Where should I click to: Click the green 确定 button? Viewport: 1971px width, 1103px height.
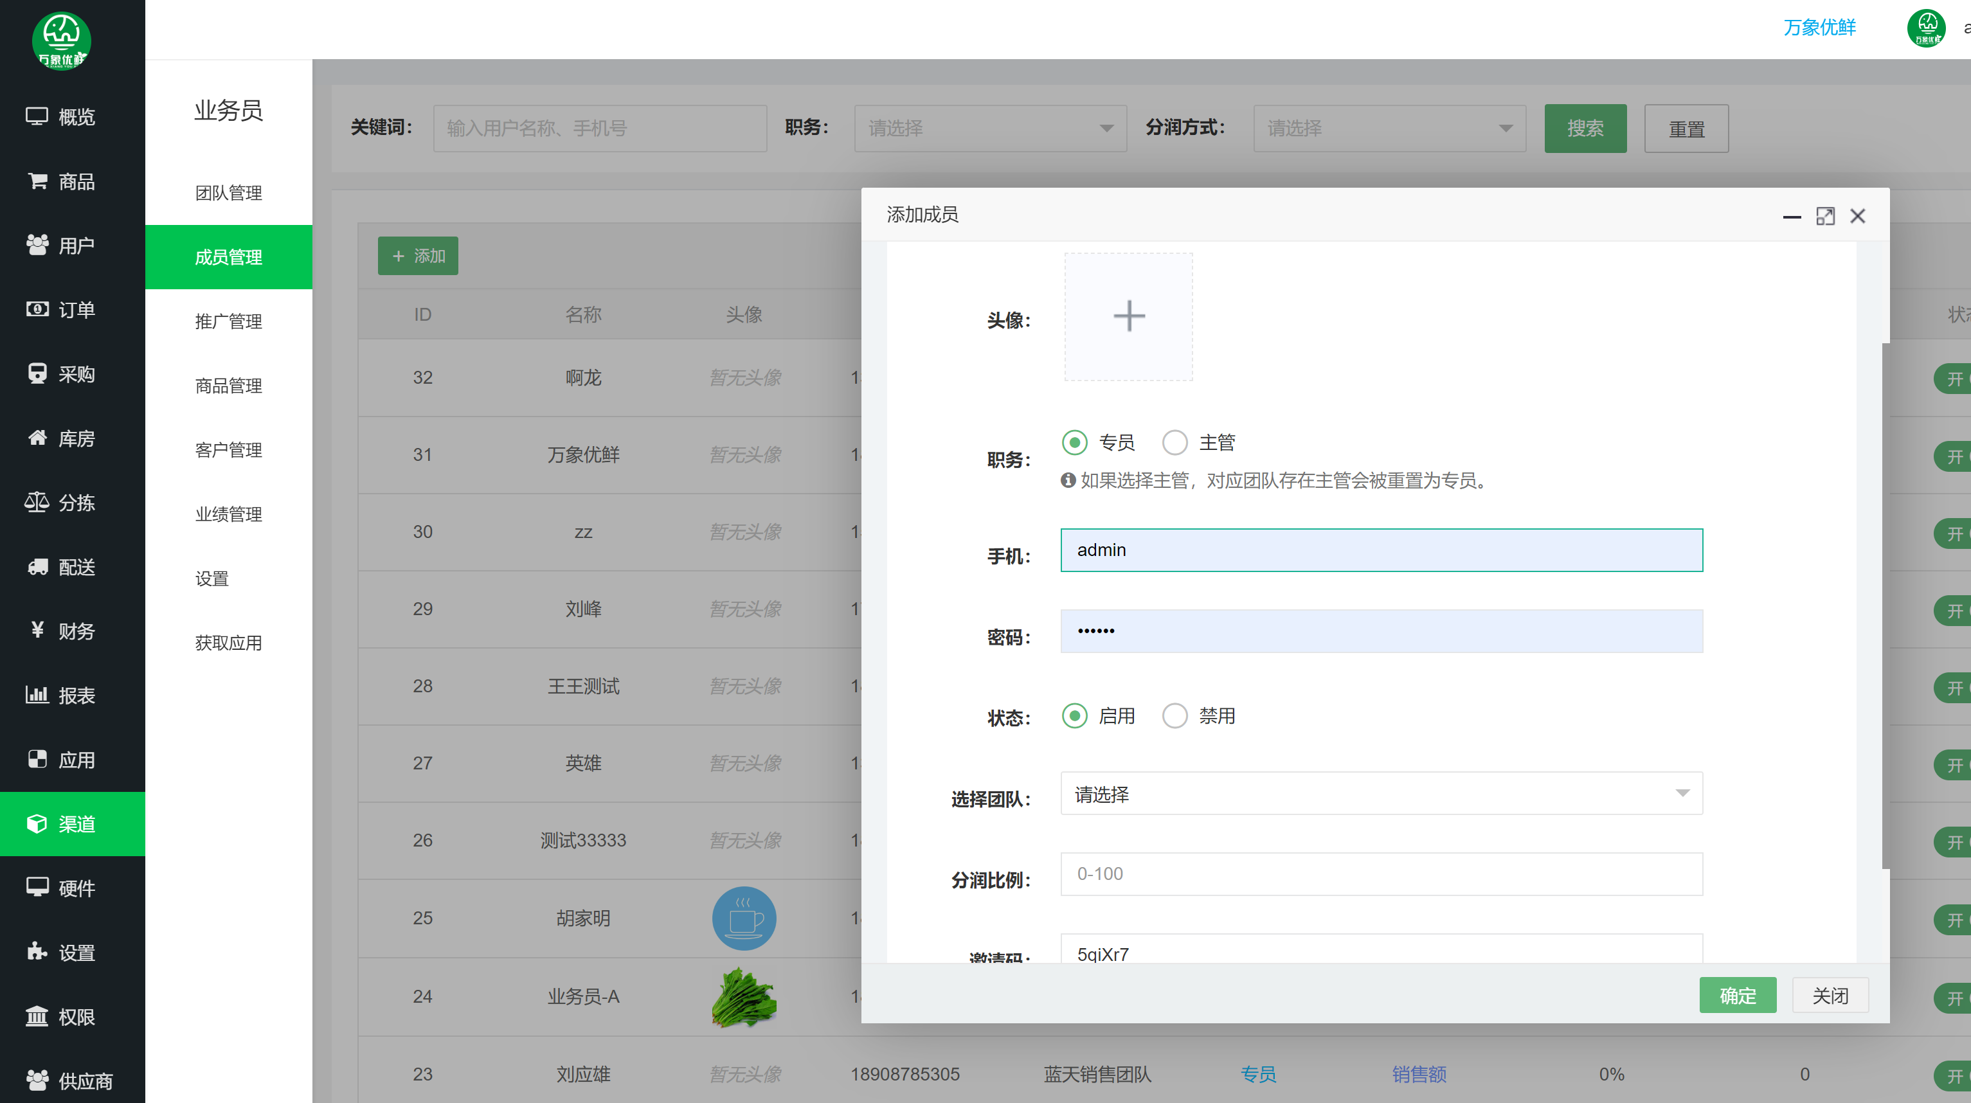(x=1737, y=995)
